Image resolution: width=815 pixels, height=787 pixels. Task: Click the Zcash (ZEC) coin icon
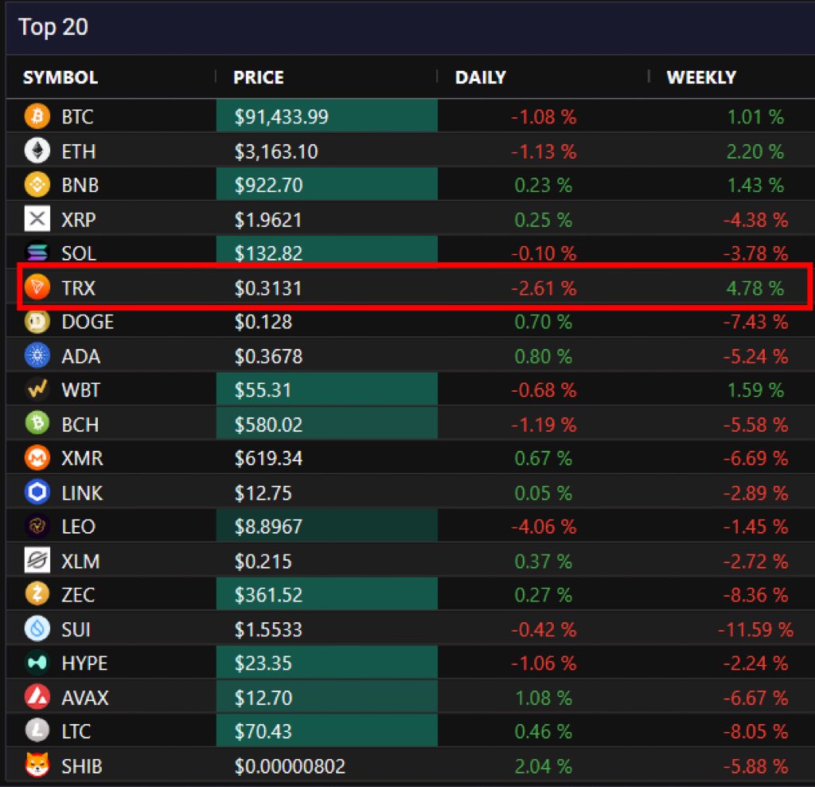[x=36, y=594]
